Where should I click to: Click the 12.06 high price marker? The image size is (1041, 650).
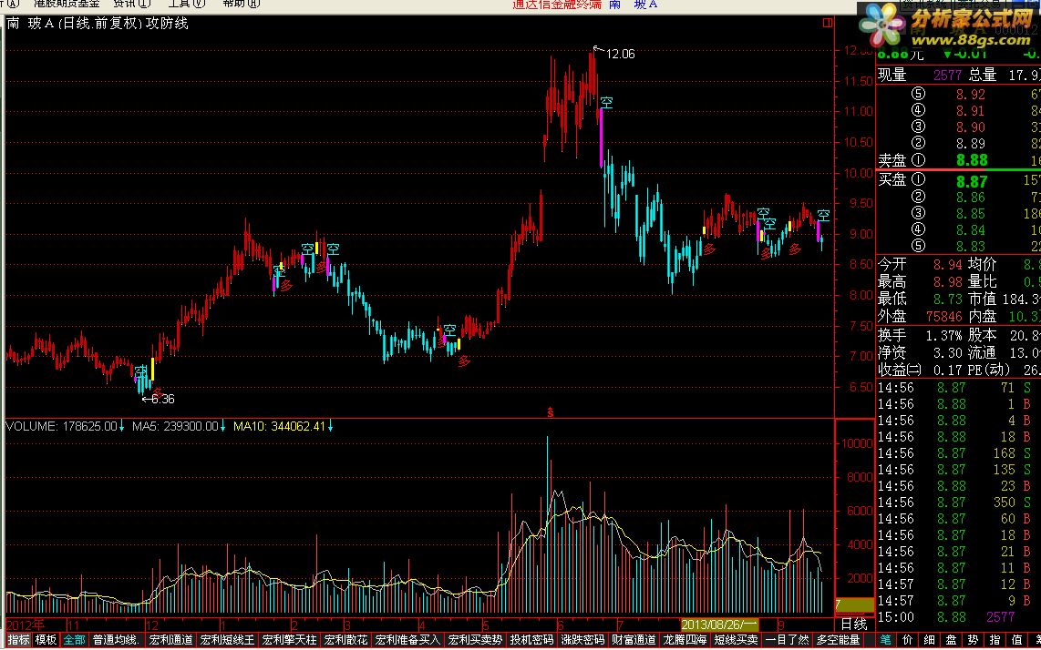(x=620, y=55)
